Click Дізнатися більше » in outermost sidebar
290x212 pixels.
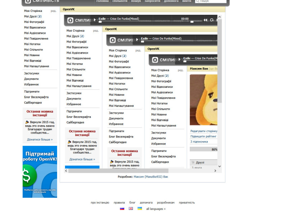40,140
